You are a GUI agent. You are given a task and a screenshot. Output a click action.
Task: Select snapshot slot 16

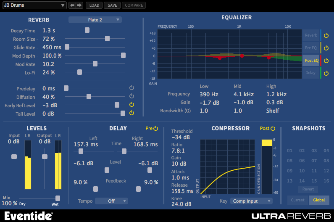pos(326,181)
